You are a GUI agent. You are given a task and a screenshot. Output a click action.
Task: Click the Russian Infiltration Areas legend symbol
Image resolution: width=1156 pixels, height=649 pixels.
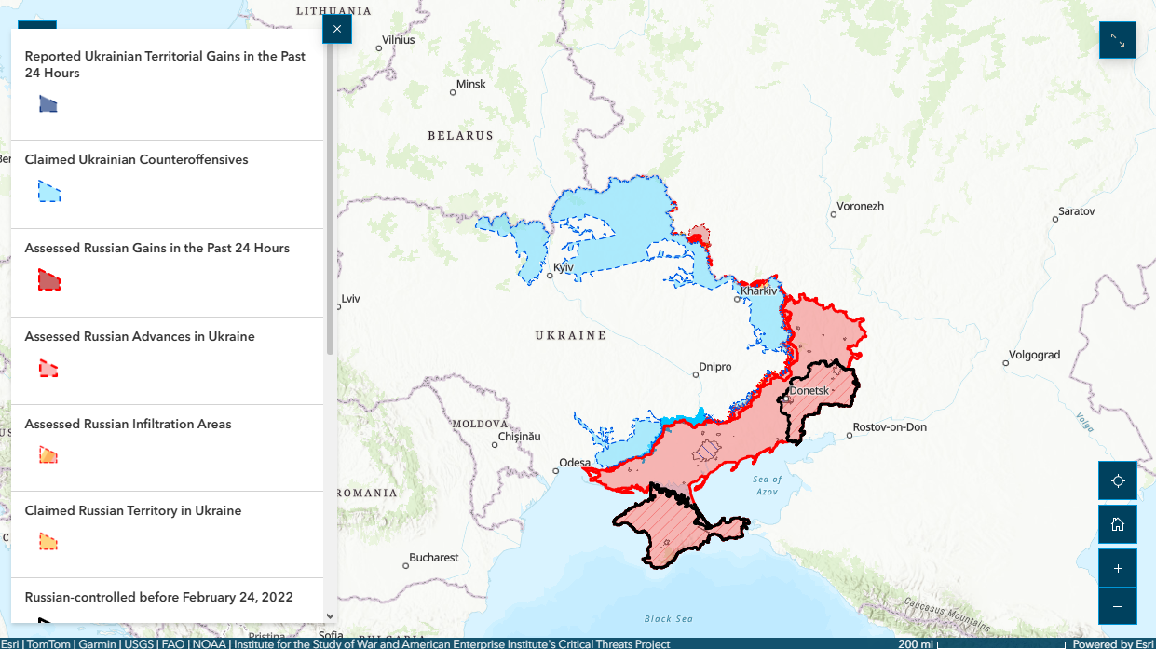pos(48,455)
